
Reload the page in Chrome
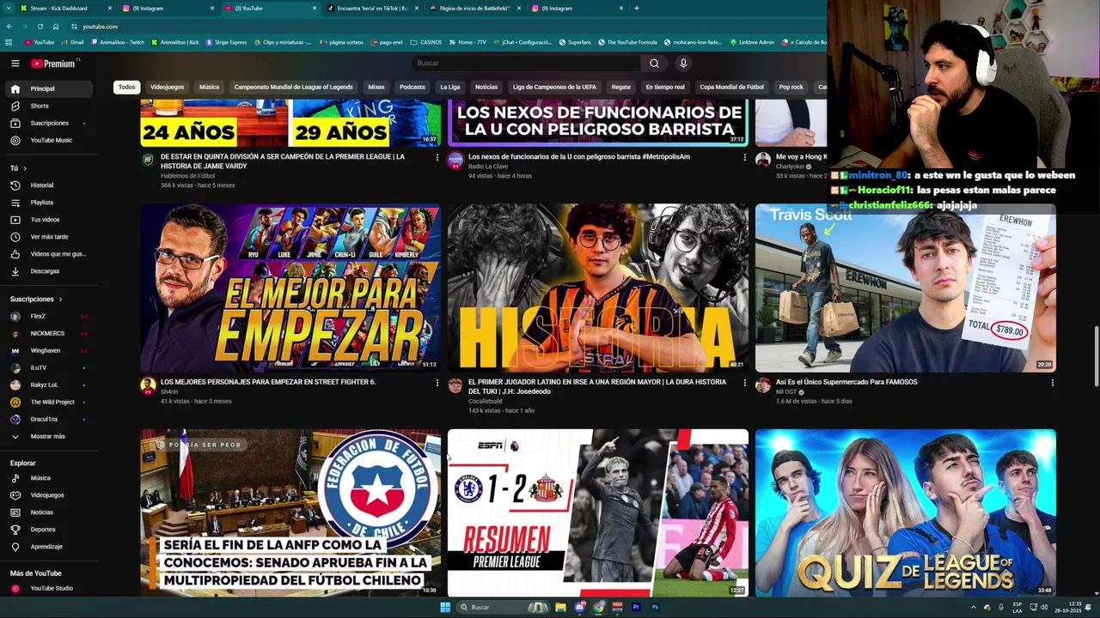click(40, 27)
